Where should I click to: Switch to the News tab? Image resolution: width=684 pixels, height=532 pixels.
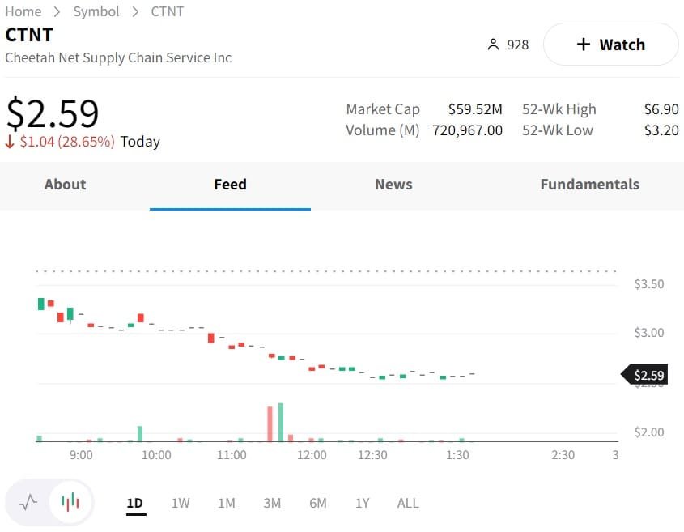[x=393, y=185]
